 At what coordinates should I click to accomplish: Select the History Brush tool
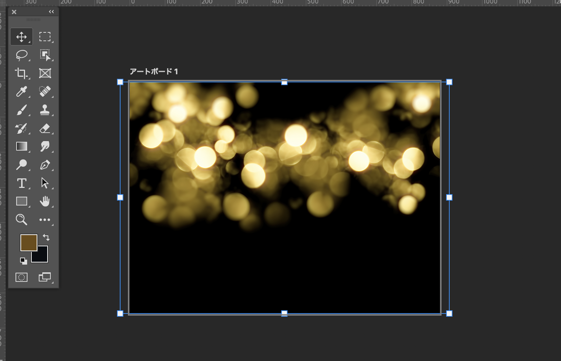[x=21, y=128]
